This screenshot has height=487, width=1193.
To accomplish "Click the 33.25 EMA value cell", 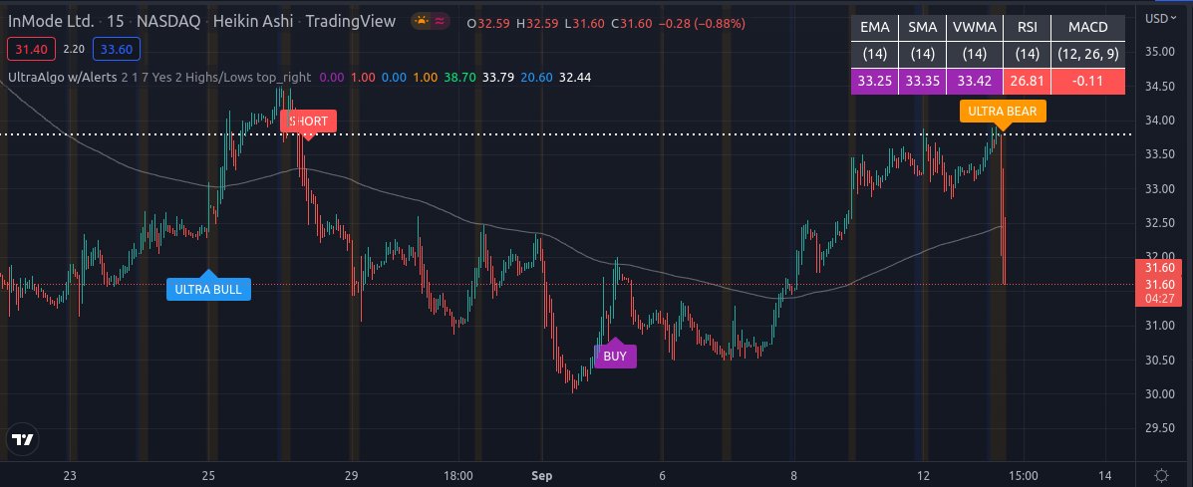I will pos(874,81).
